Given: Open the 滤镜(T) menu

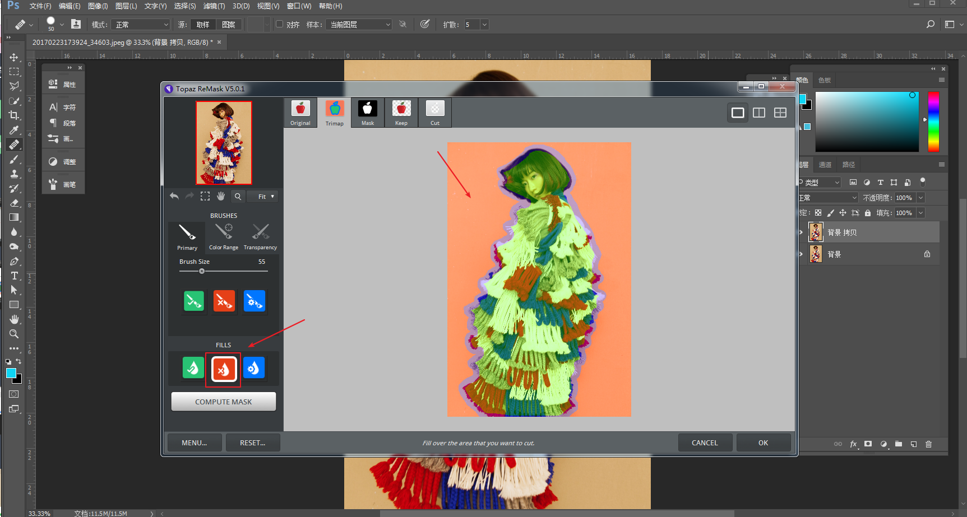Looking at the screenshot, I should [214, 6].
